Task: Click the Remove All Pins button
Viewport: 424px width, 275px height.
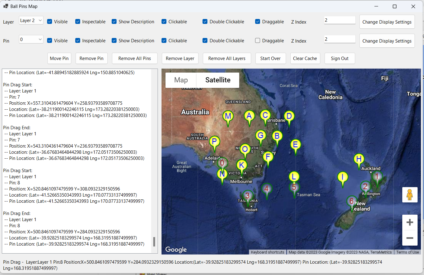Action: click(135, 58)
